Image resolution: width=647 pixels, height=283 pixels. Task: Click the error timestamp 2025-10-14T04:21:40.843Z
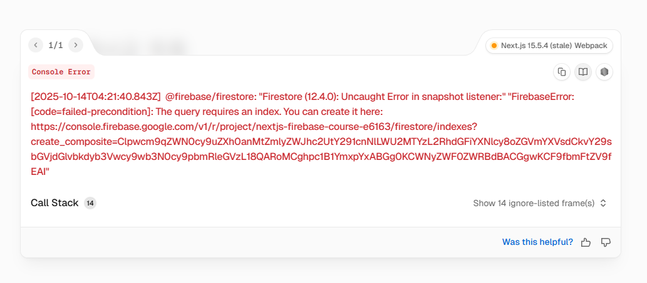pyautogui.click(x=96, y=97)
